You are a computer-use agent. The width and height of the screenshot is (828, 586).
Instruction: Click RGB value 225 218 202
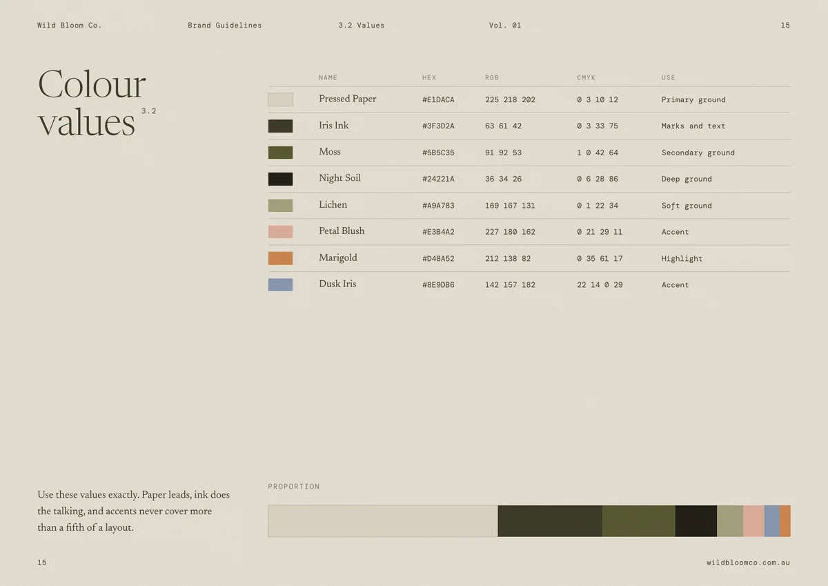[510, 100]
